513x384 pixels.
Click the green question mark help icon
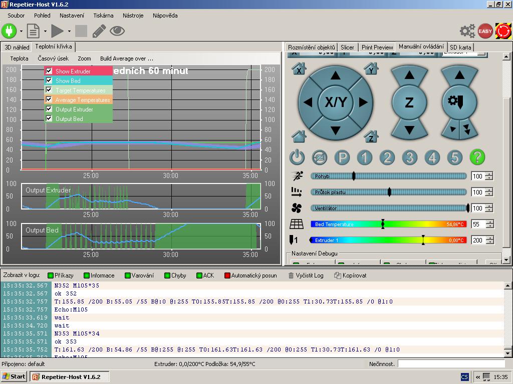point(477,157)
